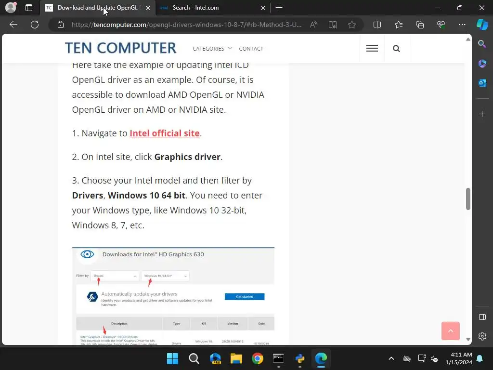This screenshot has height=370, width=493.
Task: Open the Favorites list
Action: 398,25
